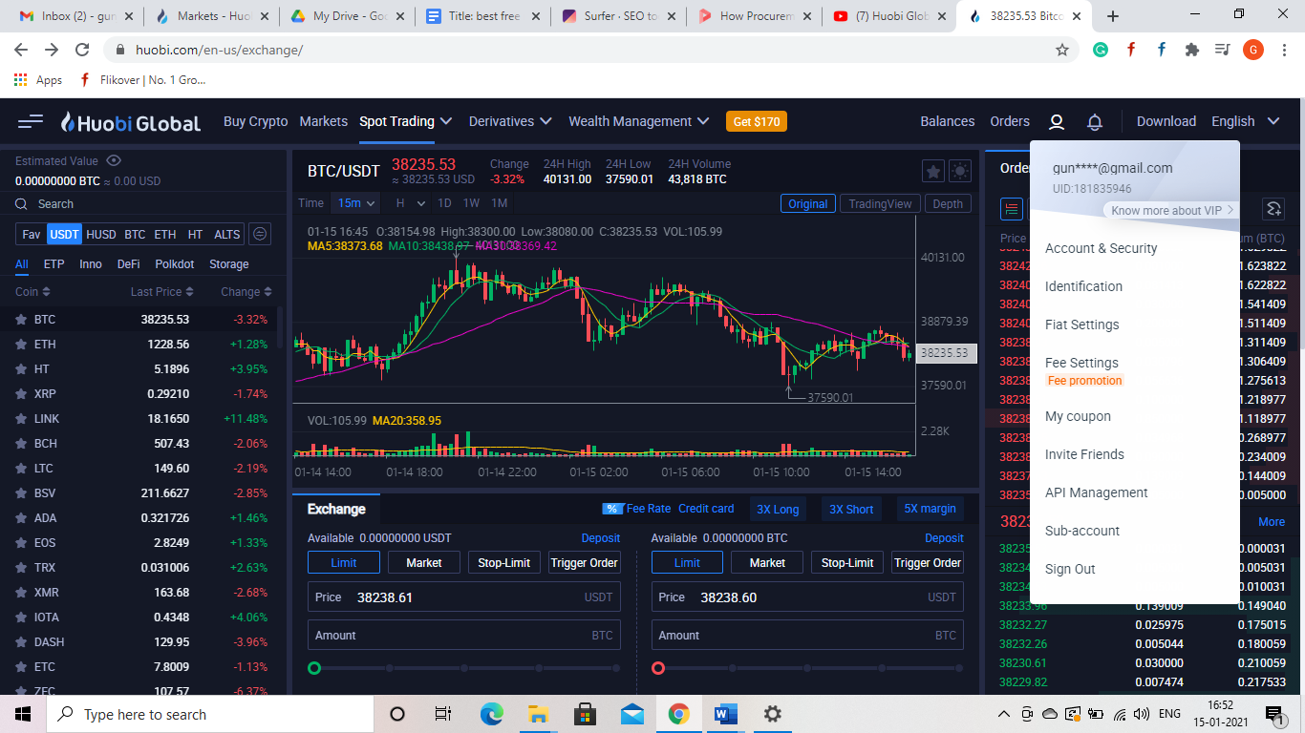Open Word from the taskbar

[726, 714]
